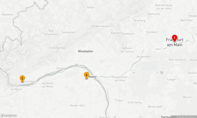
Task: Click the Neu-Isenburg town label
Action: pyautogui.click(x=177, y=60)
